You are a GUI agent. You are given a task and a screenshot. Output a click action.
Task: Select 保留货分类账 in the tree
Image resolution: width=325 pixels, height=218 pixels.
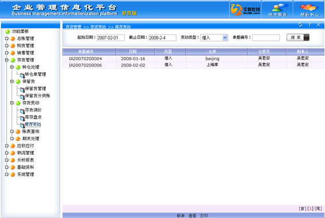(x=37, y=96)
